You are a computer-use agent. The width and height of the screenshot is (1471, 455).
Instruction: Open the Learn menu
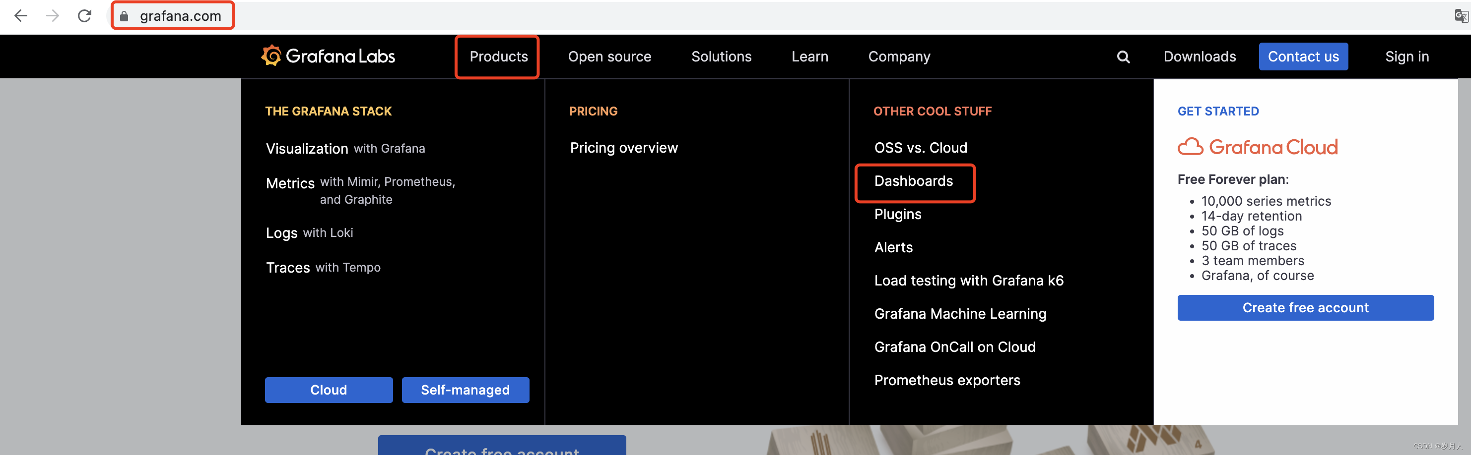[810, 57]
